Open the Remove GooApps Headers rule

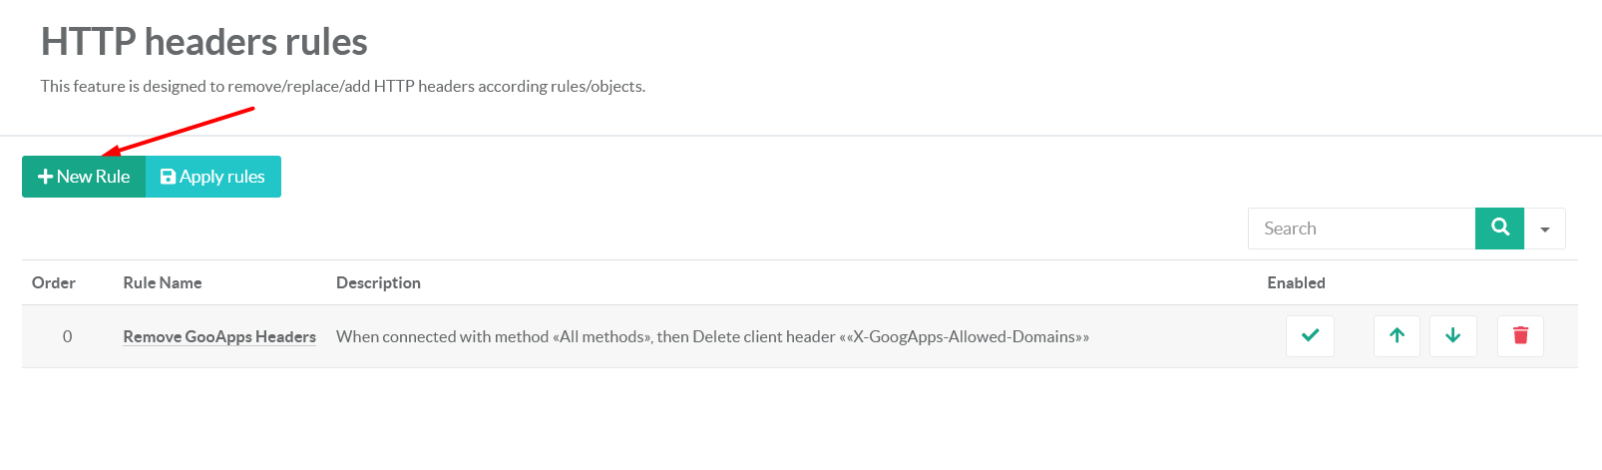[x=219, y=337]
